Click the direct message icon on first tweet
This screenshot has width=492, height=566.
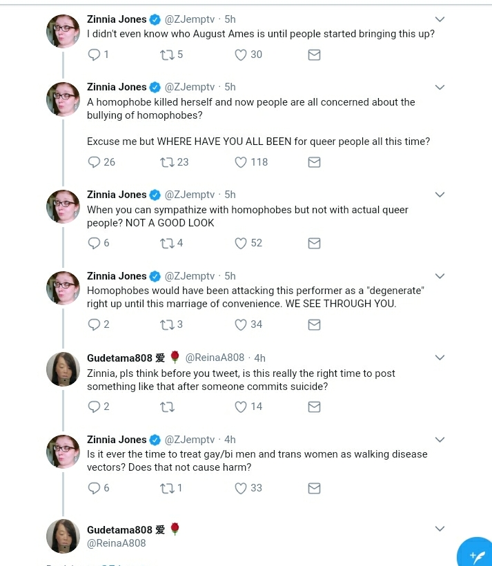point(314,55)
